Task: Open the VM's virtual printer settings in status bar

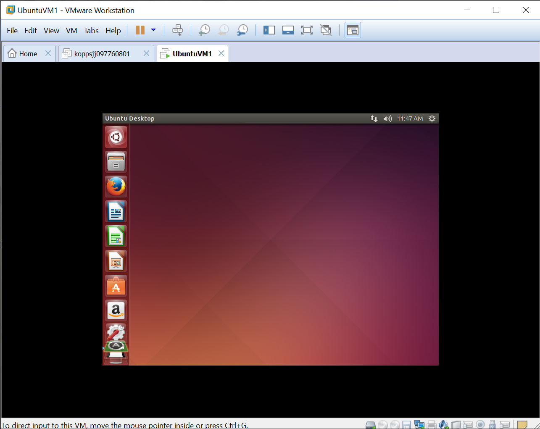Action: pos(432,425)
